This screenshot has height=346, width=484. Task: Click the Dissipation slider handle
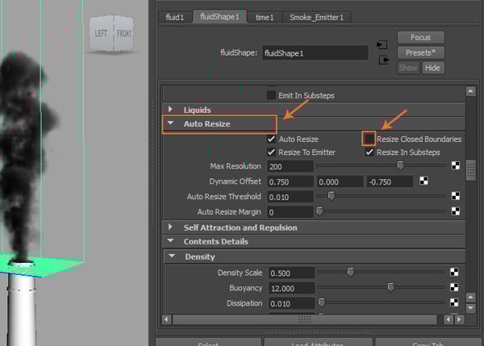point(322,302)
